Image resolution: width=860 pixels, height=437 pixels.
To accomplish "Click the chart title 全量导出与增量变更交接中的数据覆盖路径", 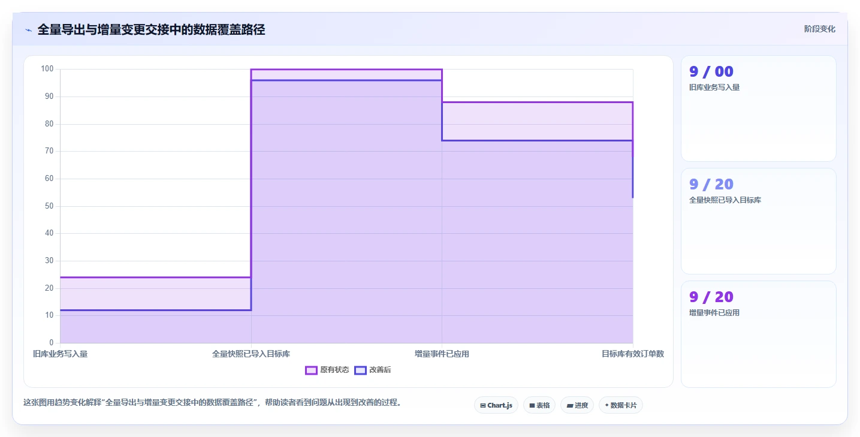I will [151, 29].
